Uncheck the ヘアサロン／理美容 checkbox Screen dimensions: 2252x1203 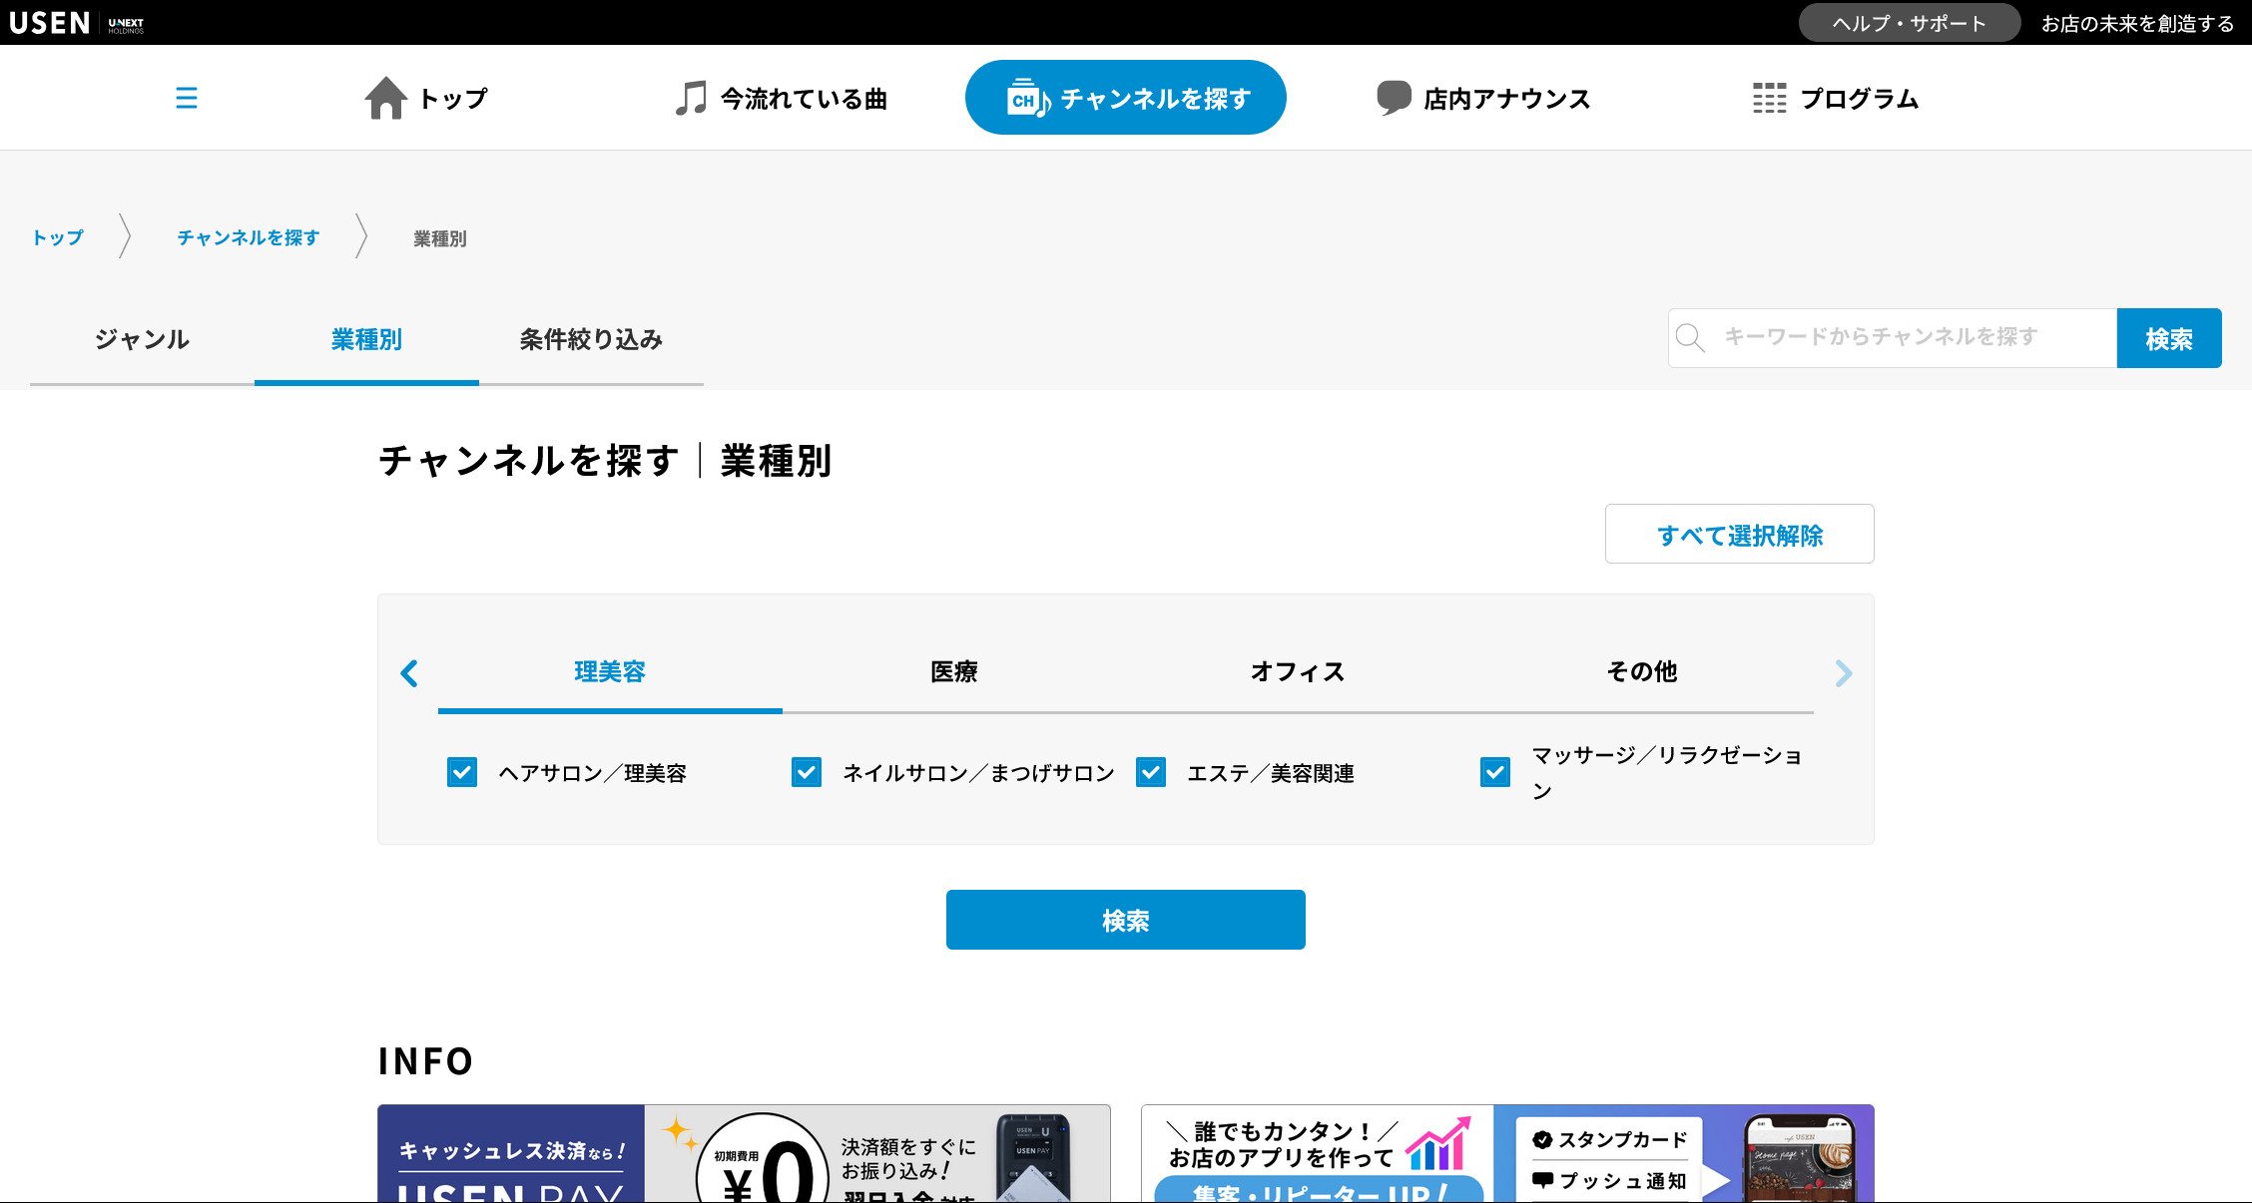462,772
